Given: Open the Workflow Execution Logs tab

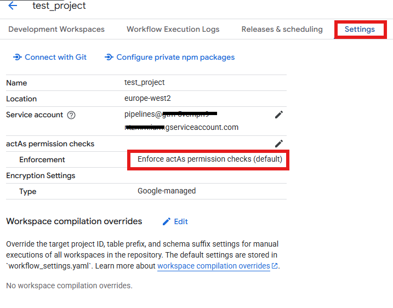Looking at the screenshot, I should point(173,29).
